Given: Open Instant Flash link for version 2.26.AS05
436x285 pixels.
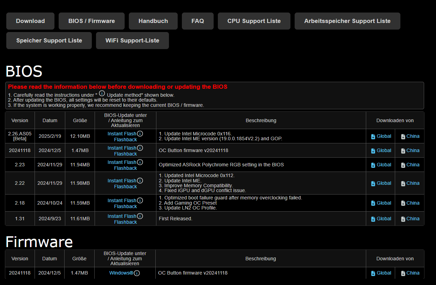Looking at the screenshot, I should 122,134.
